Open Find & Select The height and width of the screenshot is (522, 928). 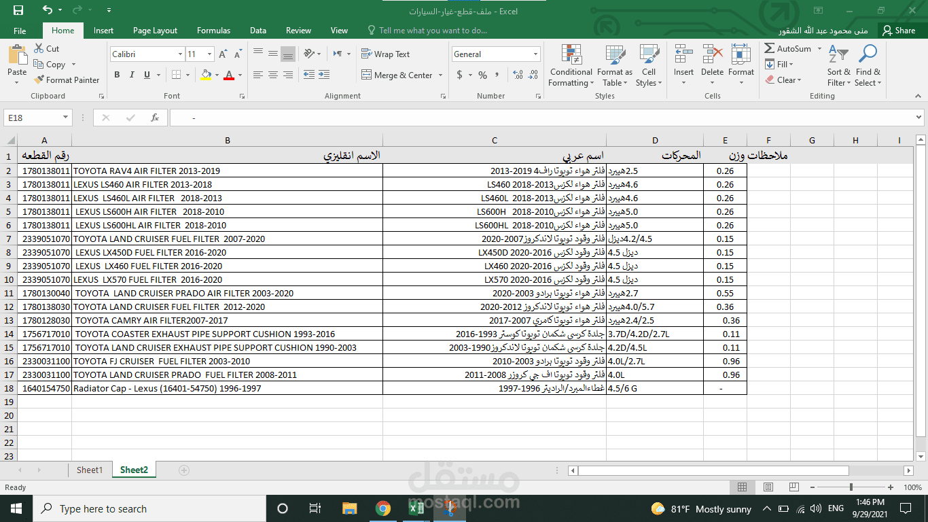(868, 66)
